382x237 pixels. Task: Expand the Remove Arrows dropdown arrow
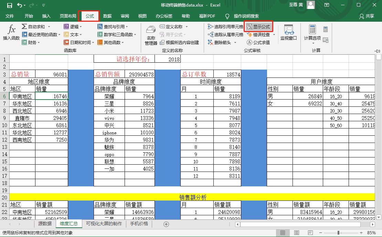[x=235, y=42]
